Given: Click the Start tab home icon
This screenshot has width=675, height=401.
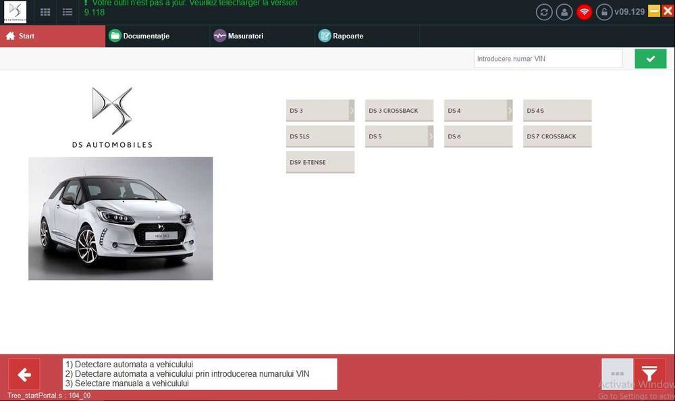Looking at the screenshot, I should (x=11, y=36).
